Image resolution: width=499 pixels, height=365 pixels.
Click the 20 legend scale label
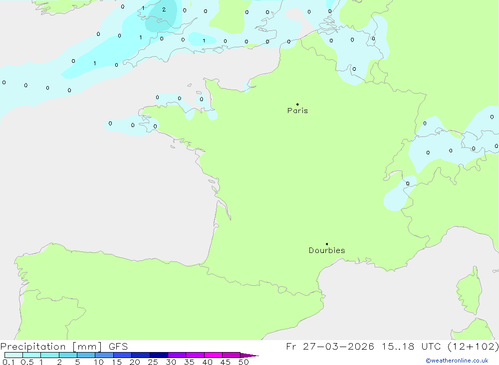(135, 362)
